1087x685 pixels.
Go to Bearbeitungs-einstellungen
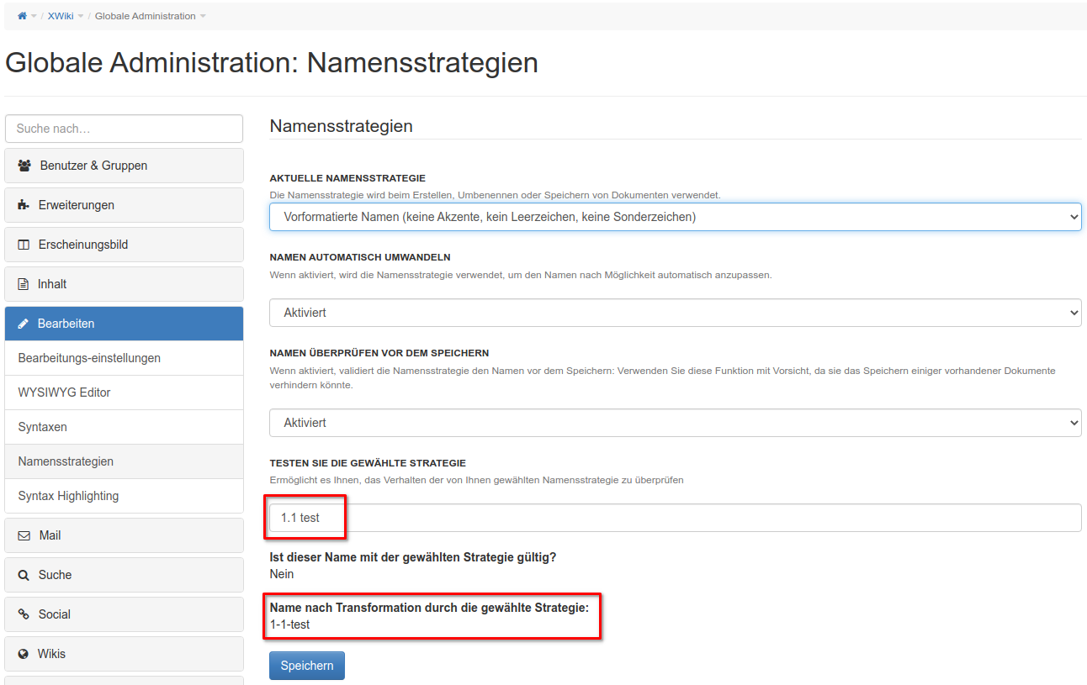(x=124, y=358)
